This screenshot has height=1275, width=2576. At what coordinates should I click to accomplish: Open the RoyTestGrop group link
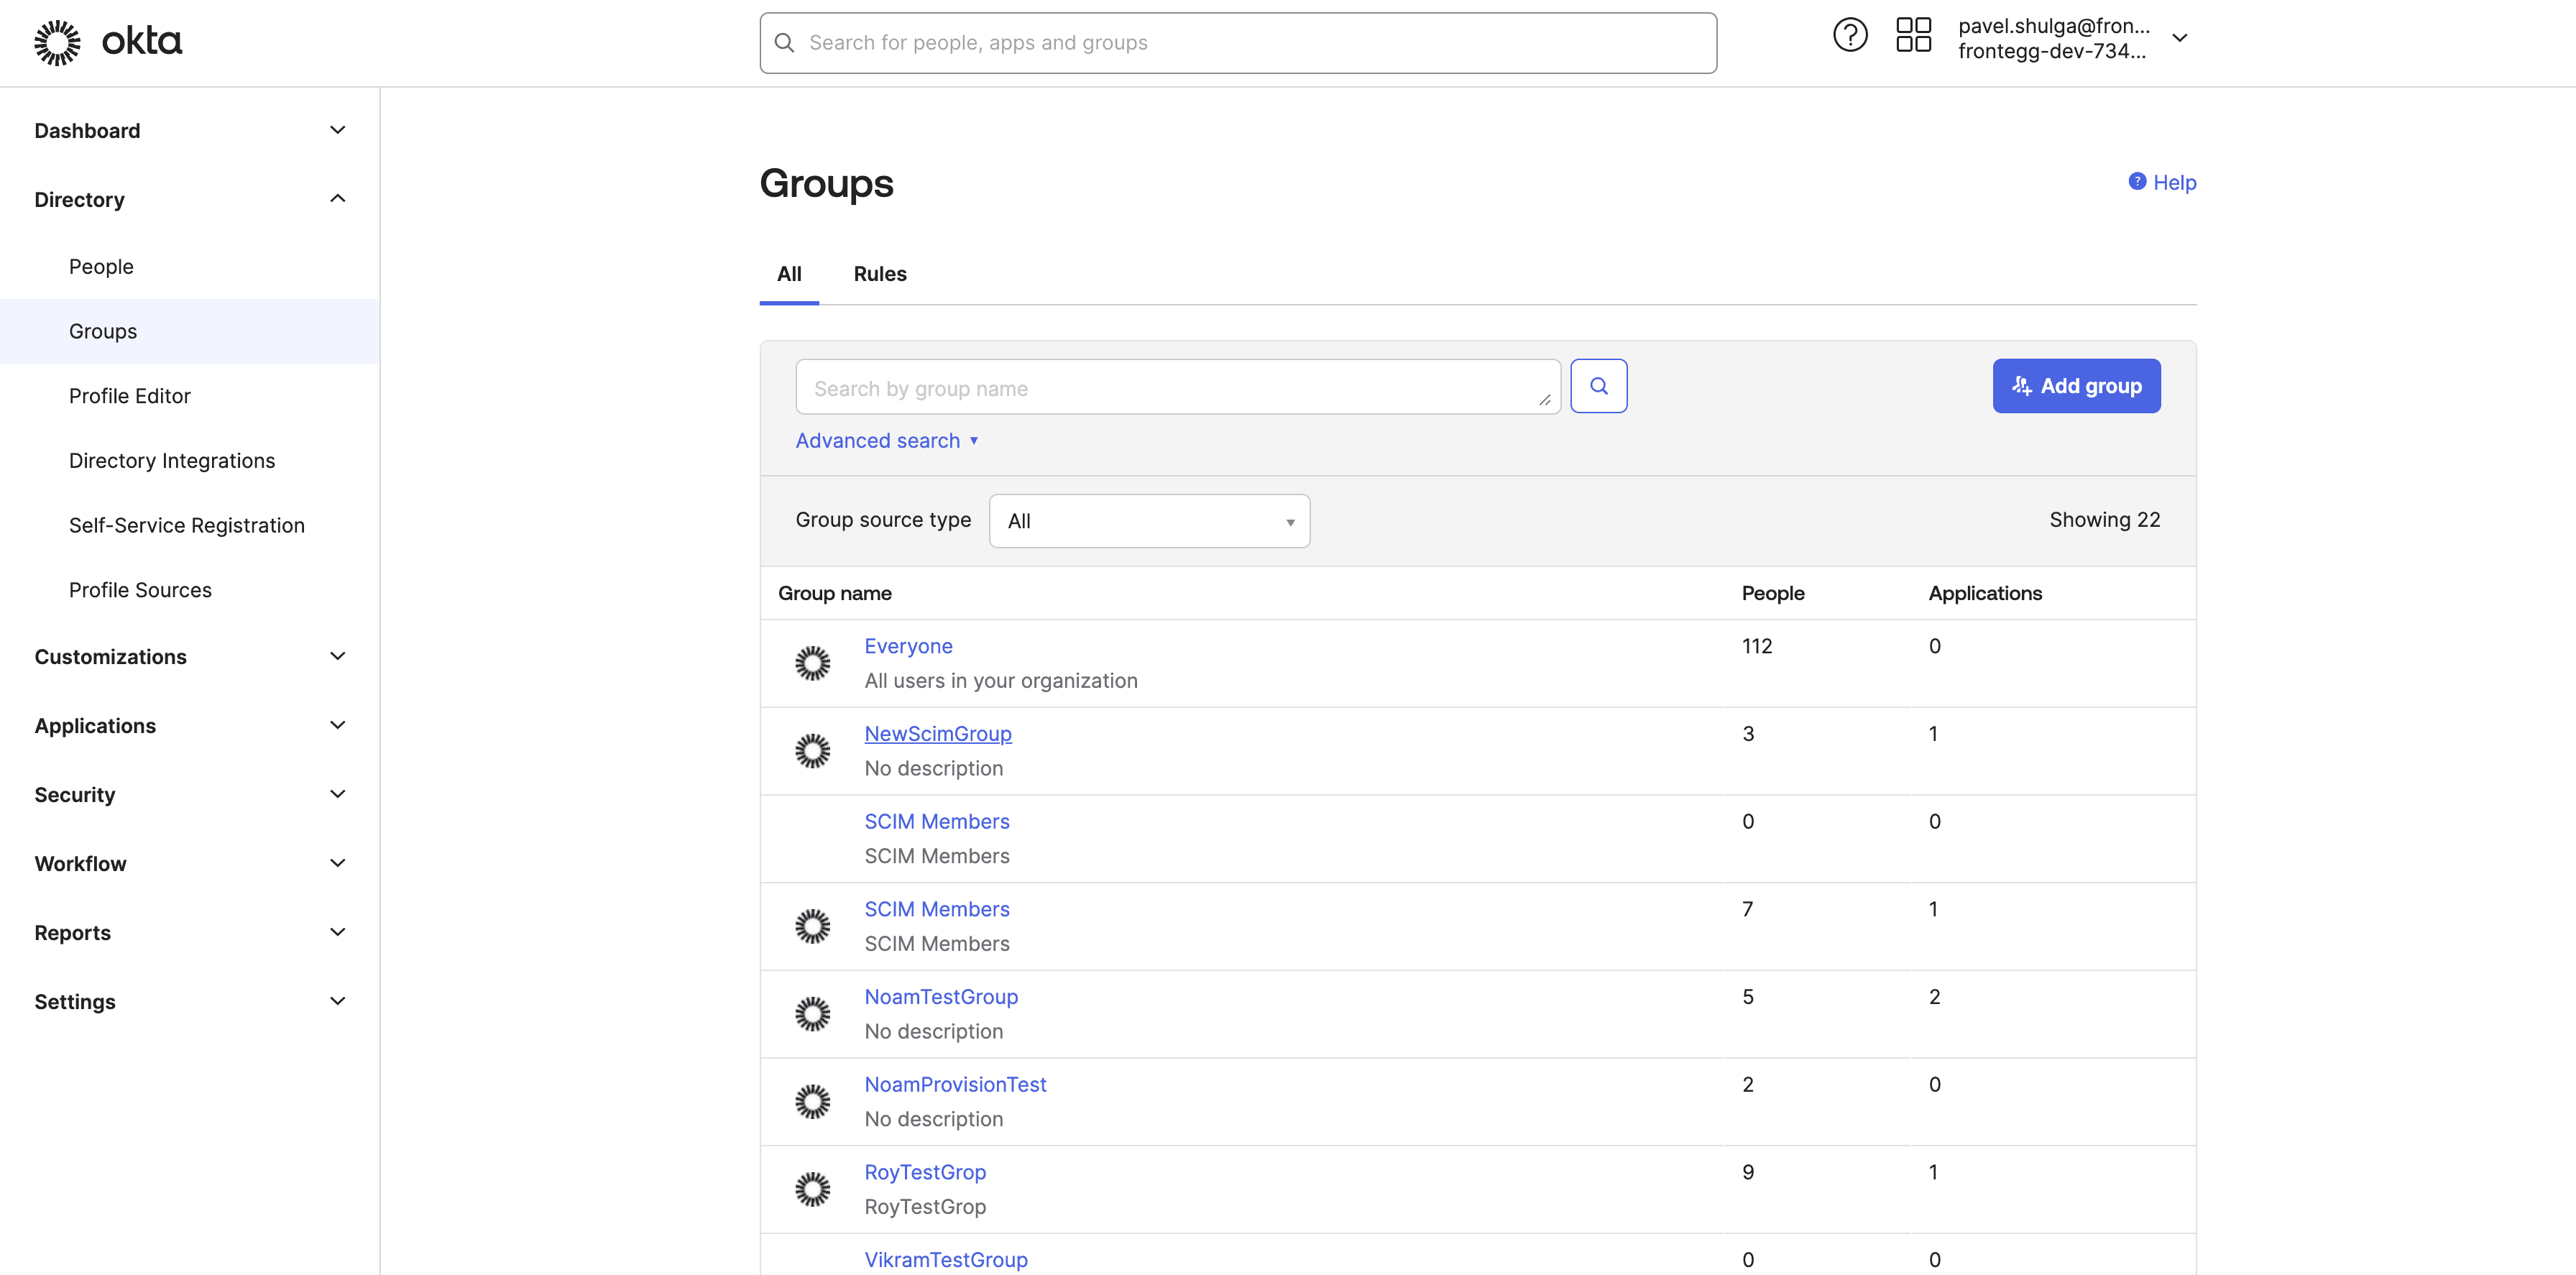(925, 1172)
